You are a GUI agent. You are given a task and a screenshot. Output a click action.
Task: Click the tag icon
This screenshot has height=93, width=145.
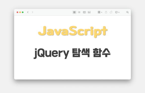(x=111, y=12)
